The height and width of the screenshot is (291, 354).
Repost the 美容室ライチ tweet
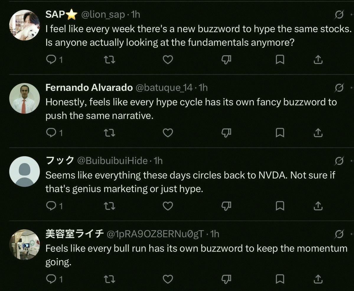[x=110, y=279]
